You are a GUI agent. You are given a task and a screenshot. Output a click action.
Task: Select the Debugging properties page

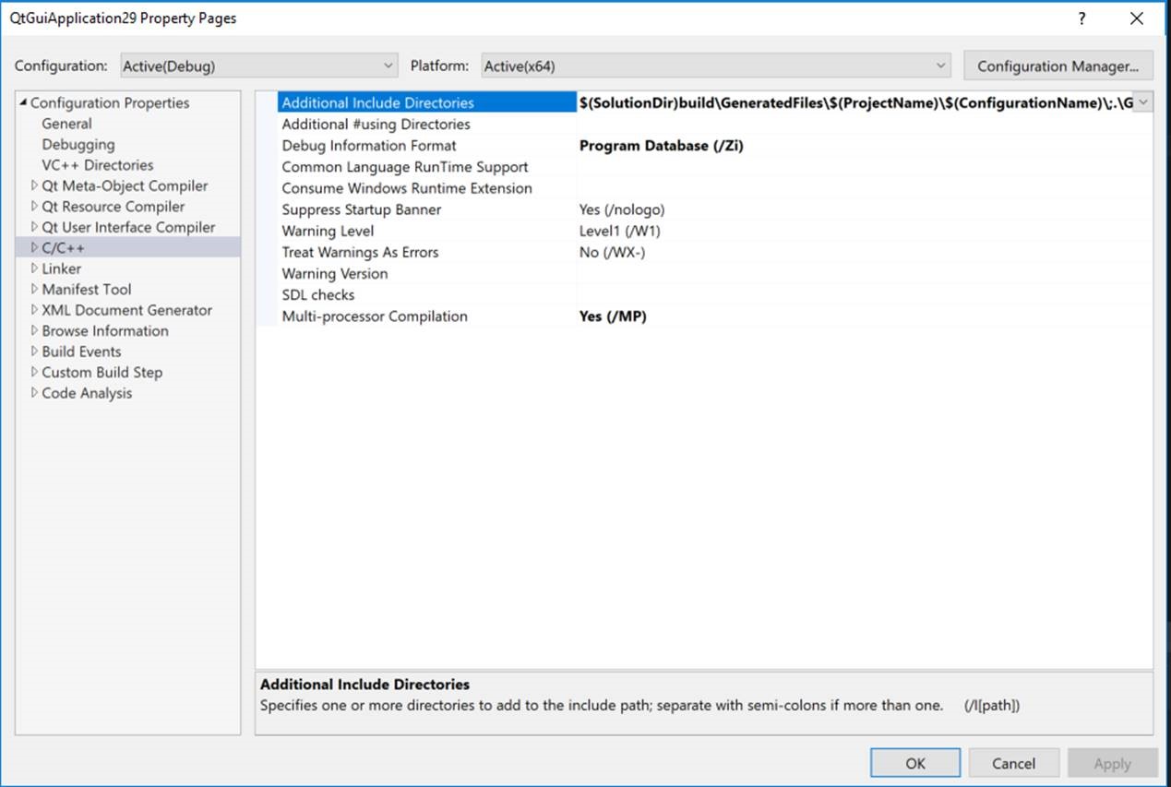point(78,145)
